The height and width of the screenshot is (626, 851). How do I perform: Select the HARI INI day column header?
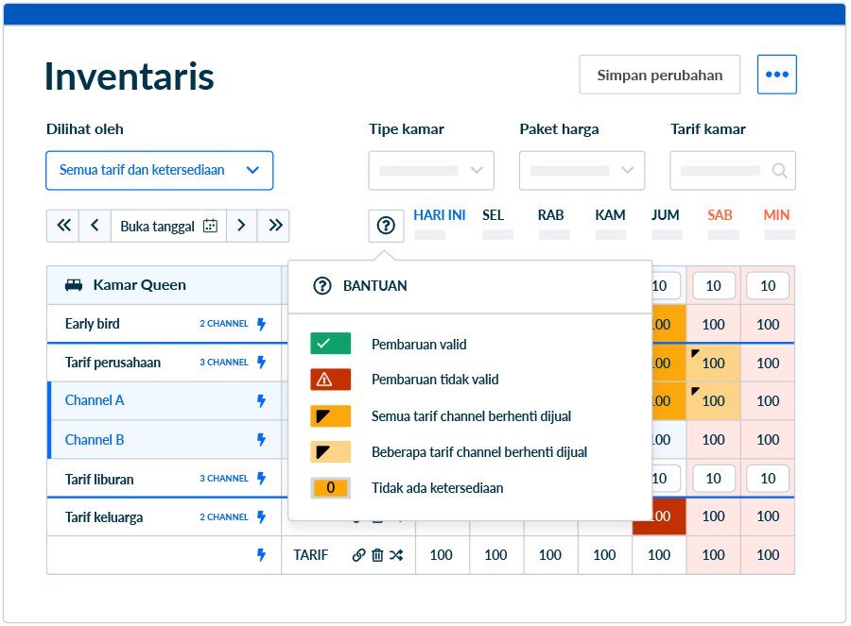point(439,215)
